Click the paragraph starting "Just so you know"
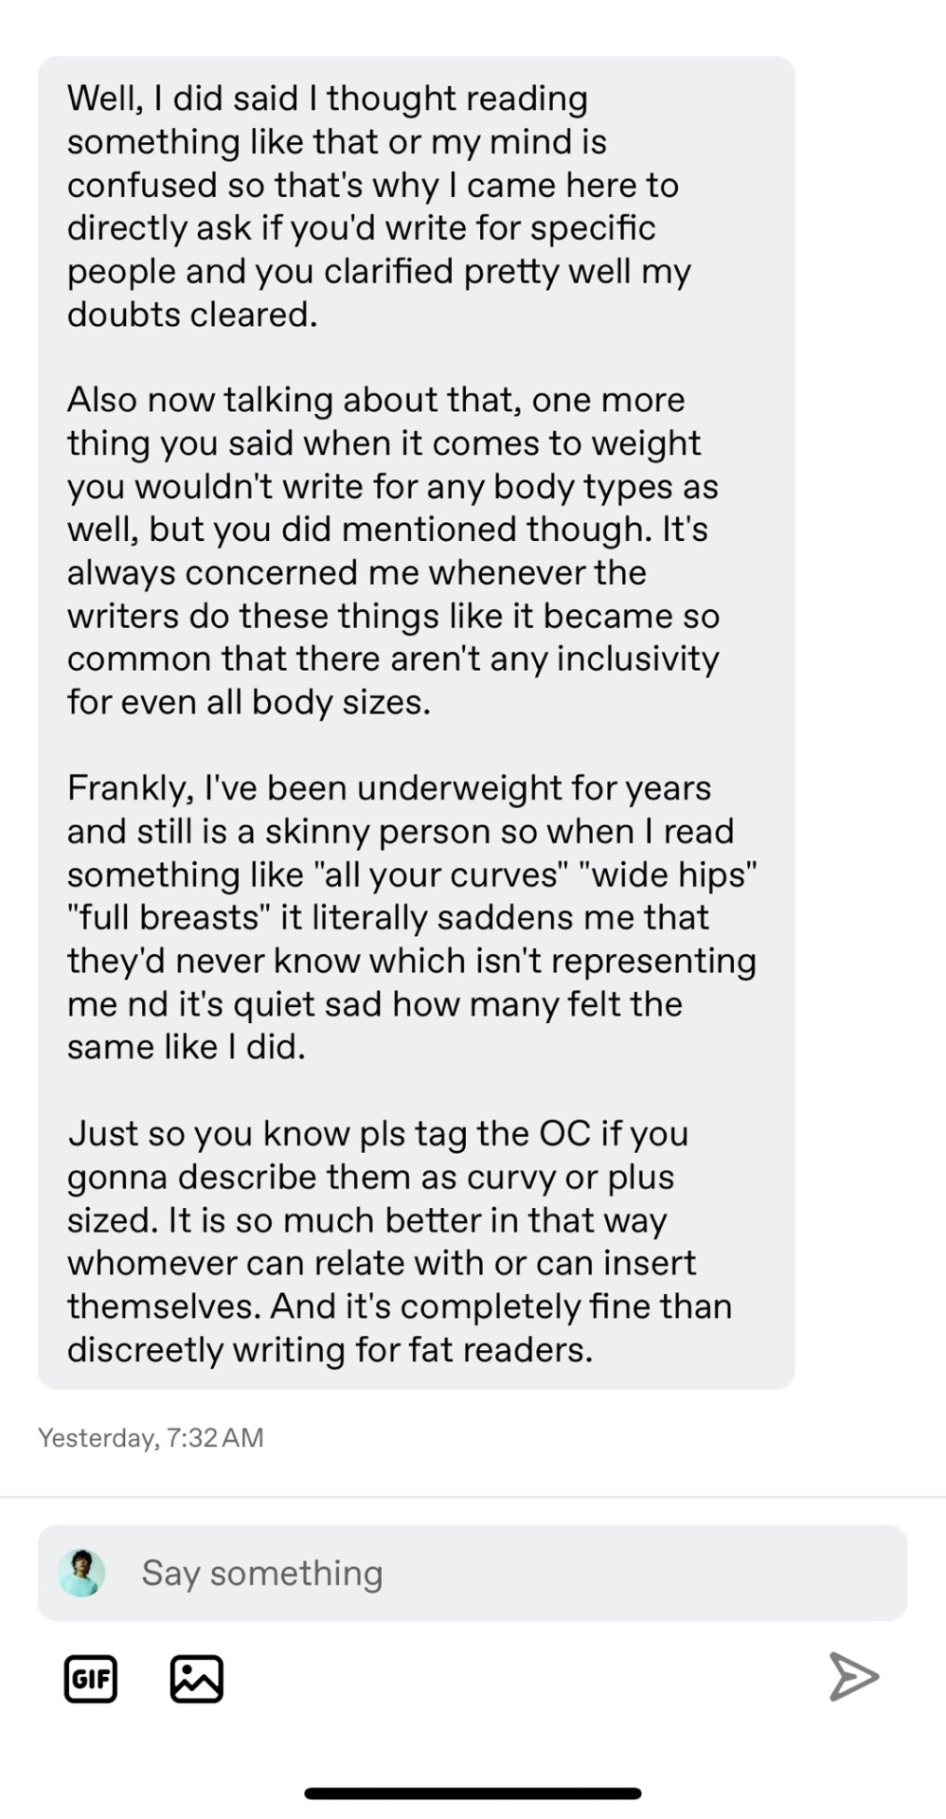 coord(399,1241)
